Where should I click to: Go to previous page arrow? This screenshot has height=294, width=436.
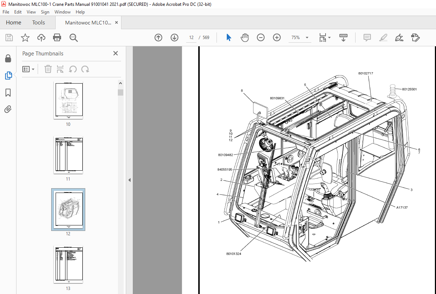tap(158, 38)
